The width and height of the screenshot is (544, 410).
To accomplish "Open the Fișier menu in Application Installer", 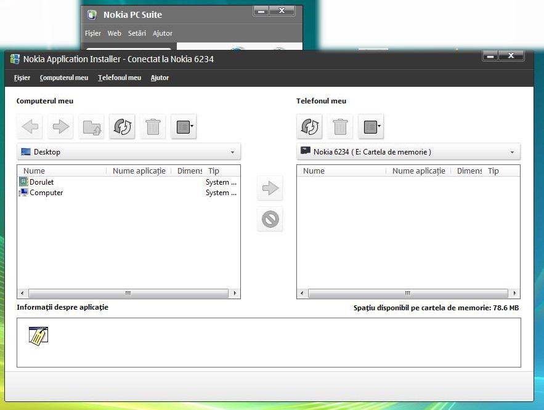I will (22, 78).
